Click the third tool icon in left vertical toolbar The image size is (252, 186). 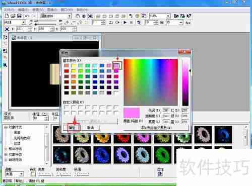coord(5,51)
